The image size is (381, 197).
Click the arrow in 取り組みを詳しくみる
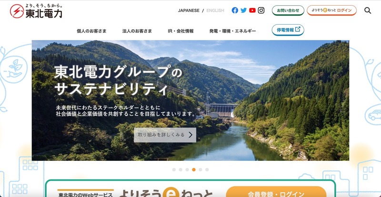pyautogui.click(x=191, y=135)
